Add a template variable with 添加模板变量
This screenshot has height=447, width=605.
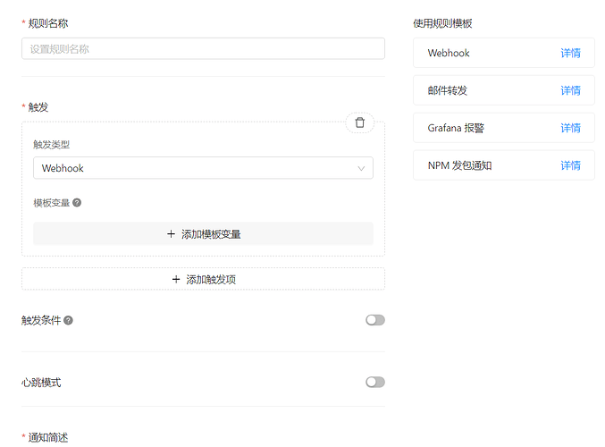(203, 234)
